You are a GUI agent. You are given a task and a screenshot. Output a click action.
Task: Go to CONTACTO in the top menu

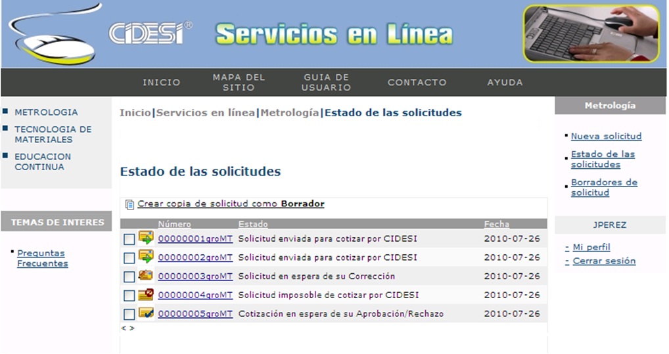coord(417,82)
